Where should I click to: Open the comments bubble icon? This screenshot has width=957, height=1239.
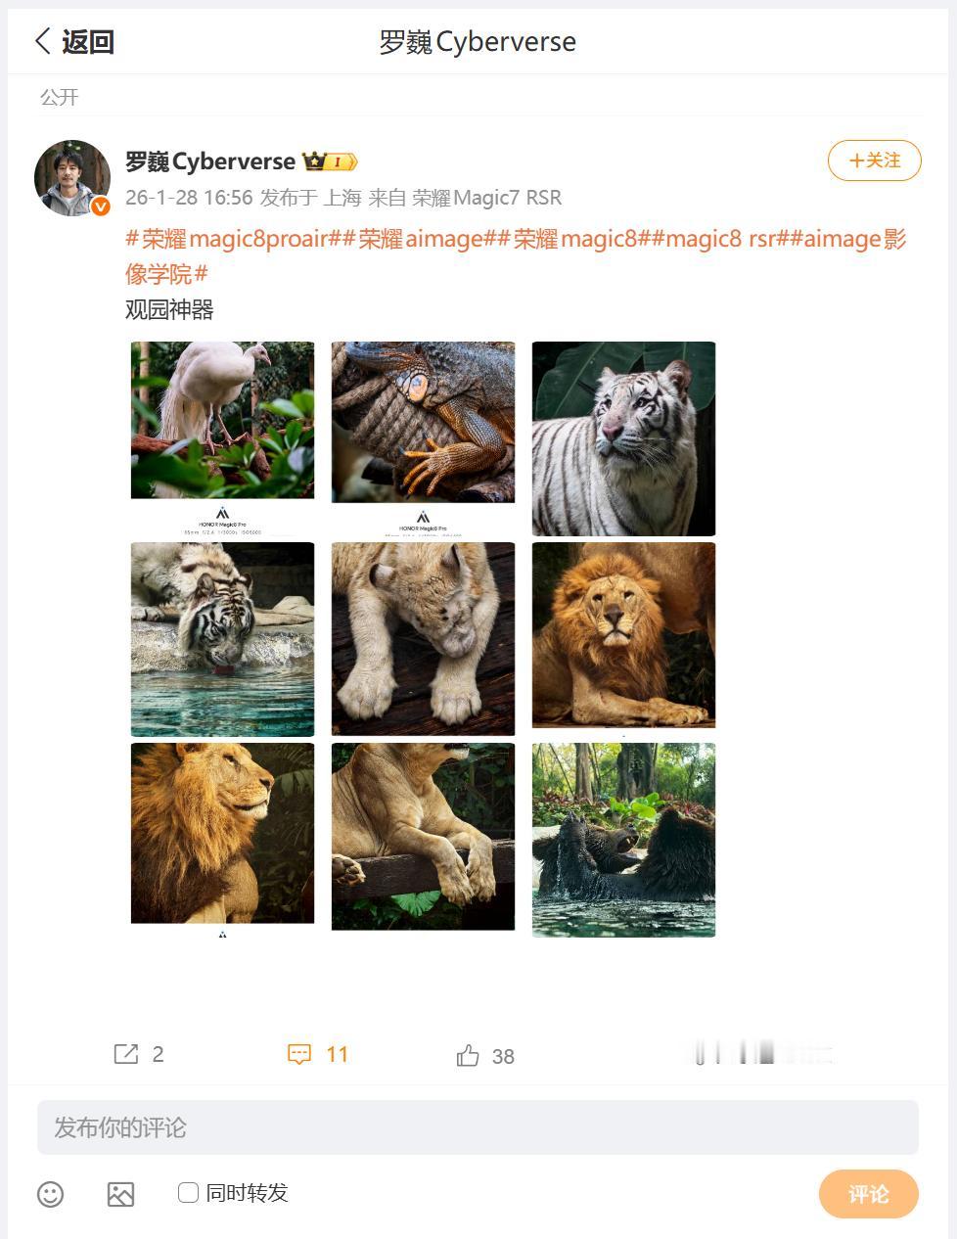[x=299, y=1054]
